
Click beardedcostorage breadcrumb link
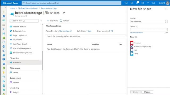49,8
